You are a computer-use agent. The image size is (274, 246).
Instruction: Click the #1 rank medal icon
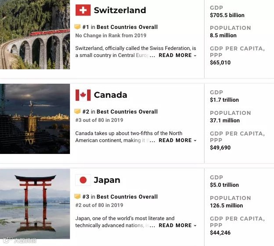(78, 27)
